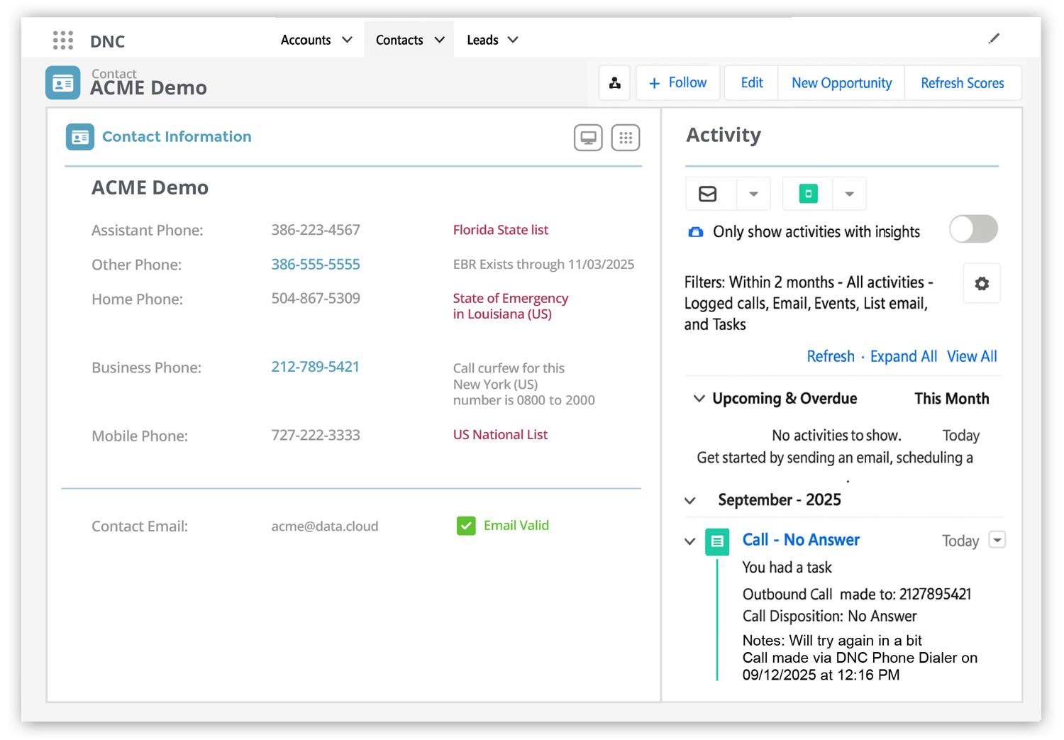The width and height of the screenshot is (1064, 740).
Task: Open dropdown arrow next to email icon
Action: [753, 194]
